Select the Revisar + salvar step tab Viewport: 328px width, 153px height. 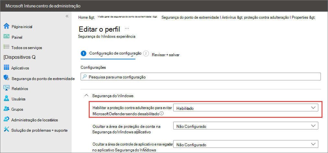point(166,55)
